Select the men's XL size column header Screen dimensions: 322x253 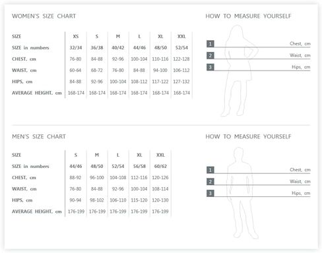tap(139, 155)
